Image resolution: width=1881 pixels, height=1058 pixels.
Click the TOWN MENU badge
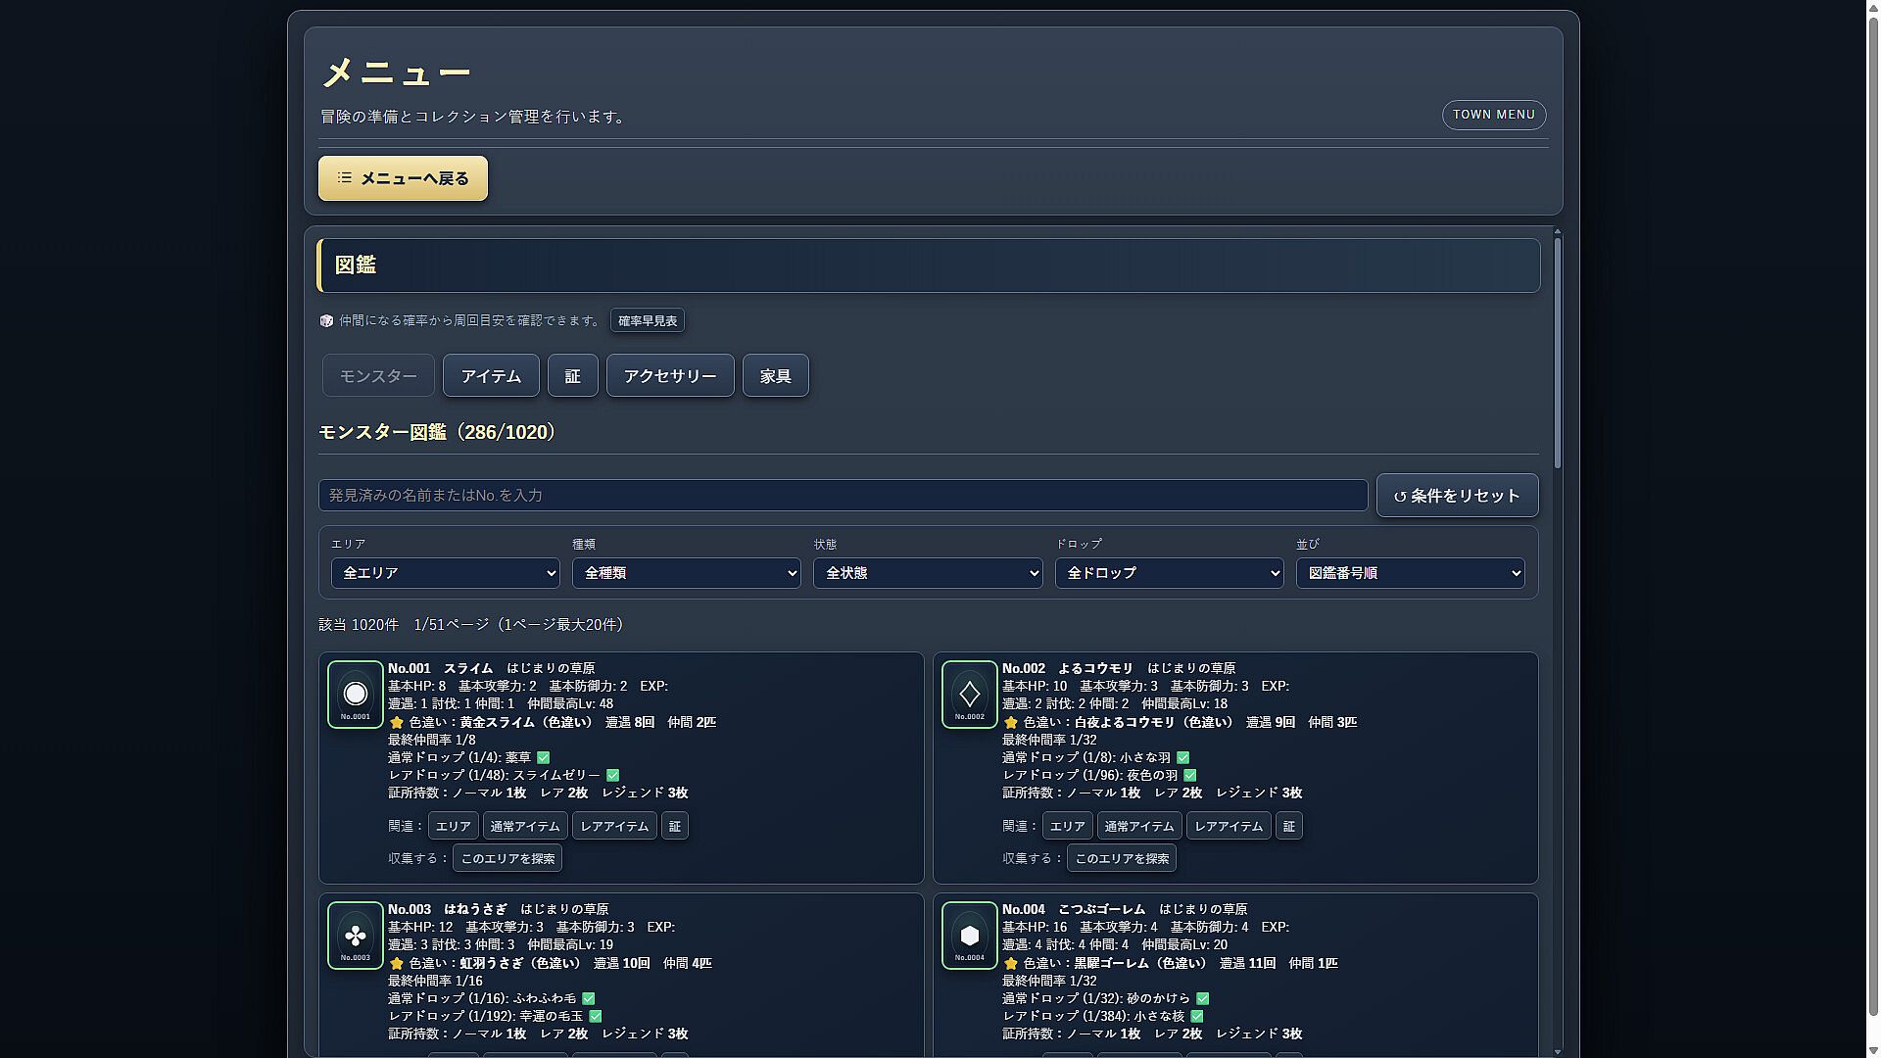pyautogui.click(x=1494, y=115)
